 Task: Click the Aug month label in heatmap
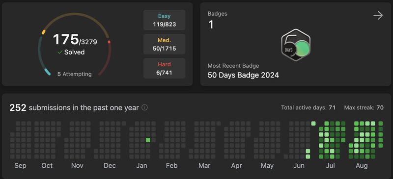(362, 165)
